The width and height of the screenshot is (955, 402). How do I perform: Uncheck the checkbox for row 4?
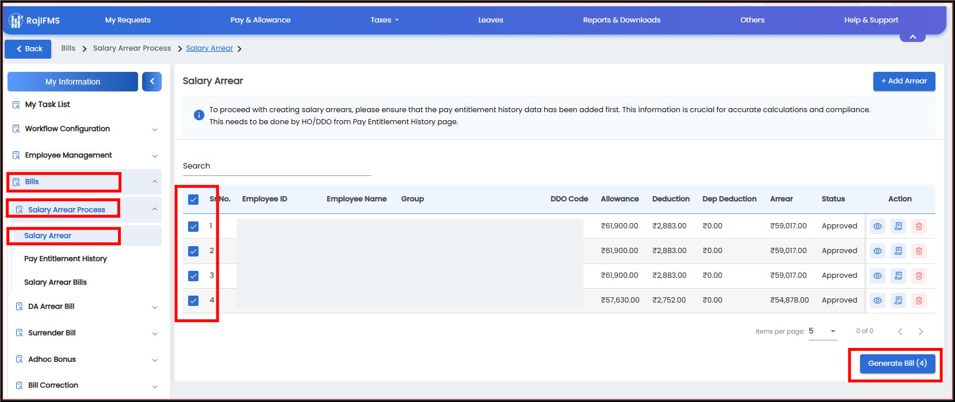(x=193, y=301)
